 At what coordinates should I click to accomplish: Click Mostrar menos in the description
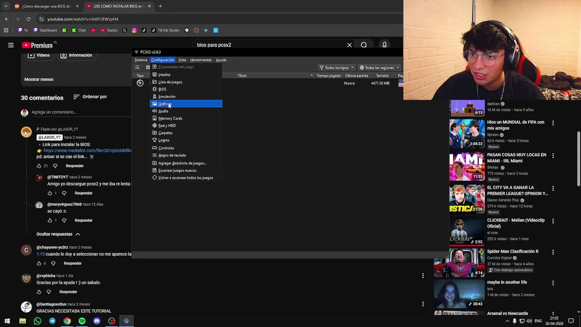click(x=39, y=79)
